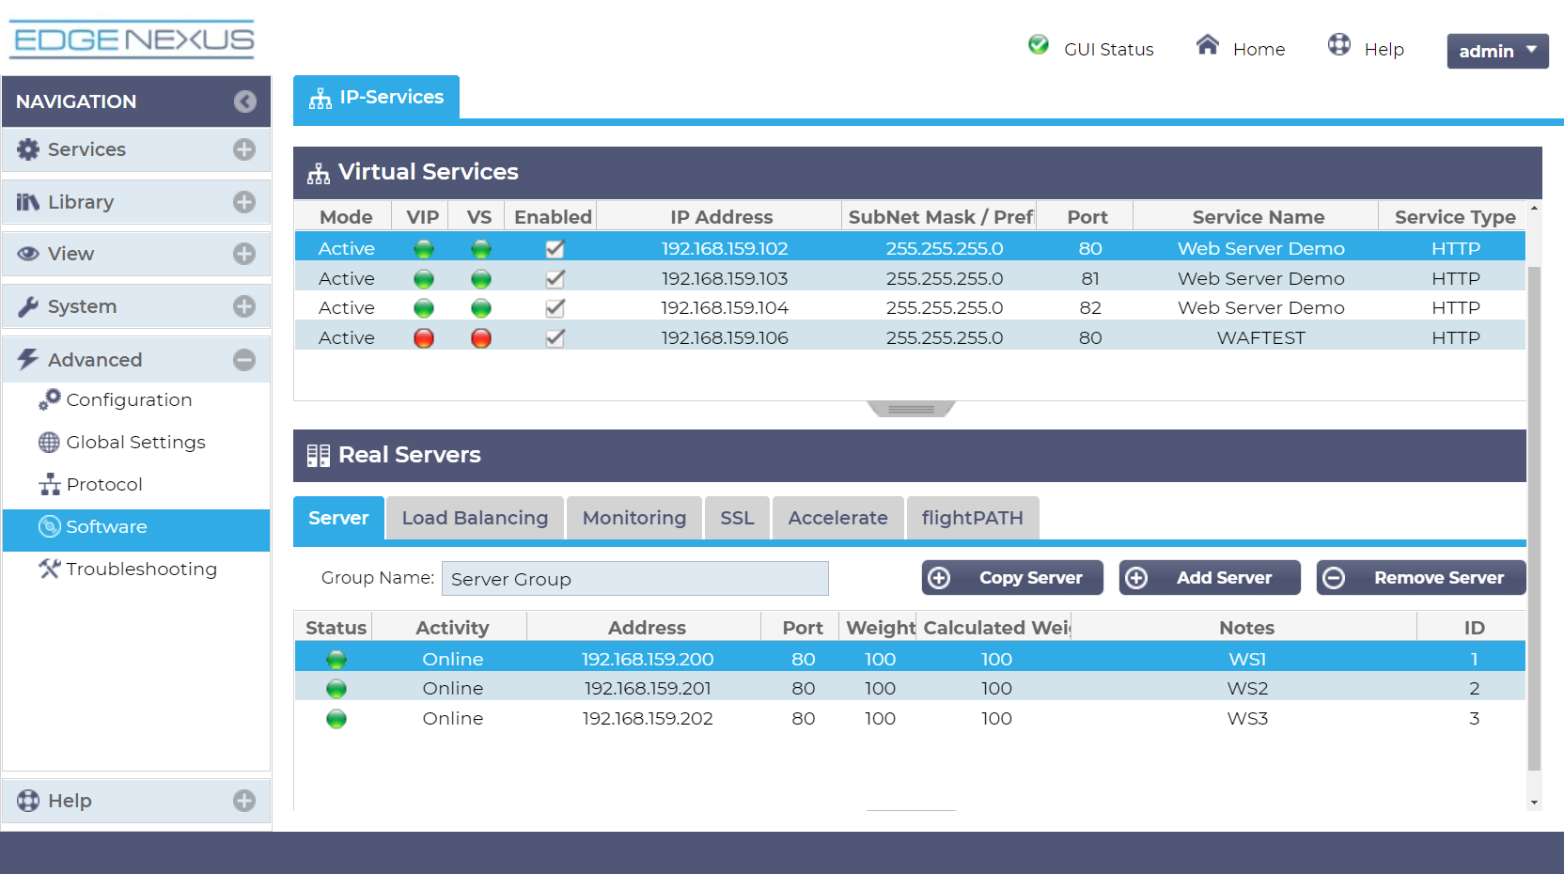Open the SSL tab
The height and width of the screenshot is (874, 1564).
click(737, 518)
